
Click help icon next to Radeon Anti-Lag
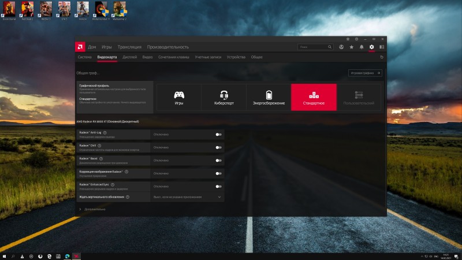click(x=105, y=133)
